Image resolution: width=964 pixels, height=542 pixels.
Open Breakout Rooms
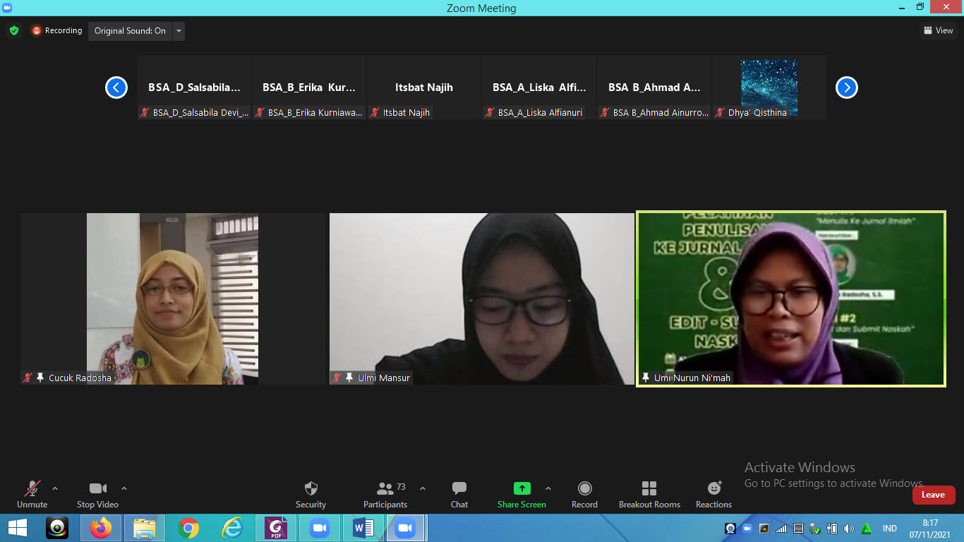[x=649, y=494]
